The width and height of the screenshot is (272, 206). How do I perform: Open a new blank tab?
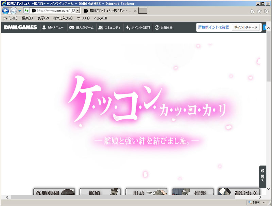point(143,11)
